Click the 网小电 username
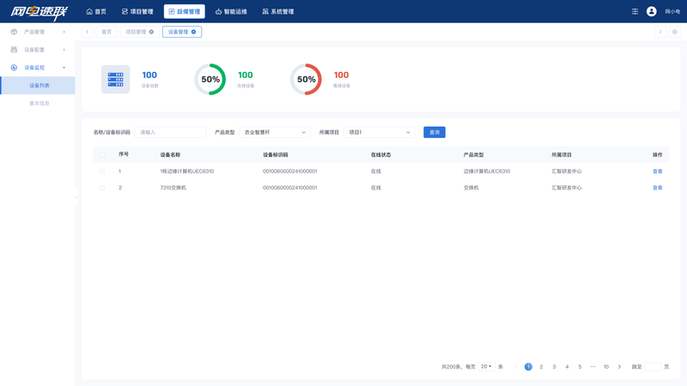The width and height of the screenshot is (687, 386). click(672, 12)
